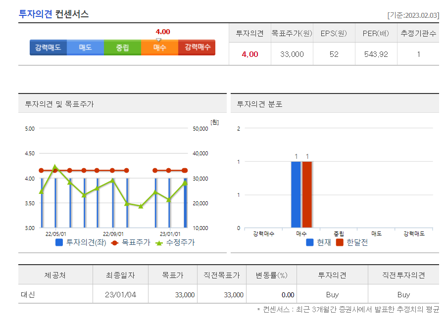Click the 22/05/01 axis label
The height and width of the screenshot is (324, 447).
[56, 234]
